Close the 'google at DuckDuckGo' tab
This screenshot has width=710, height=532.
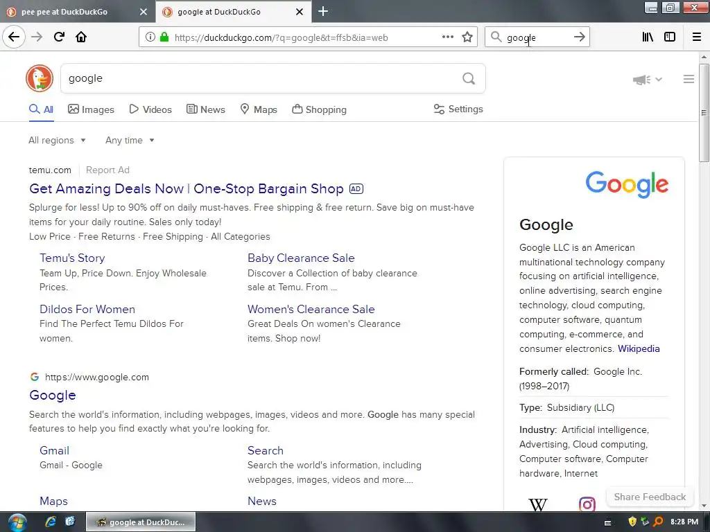click(x=300, y=12)
